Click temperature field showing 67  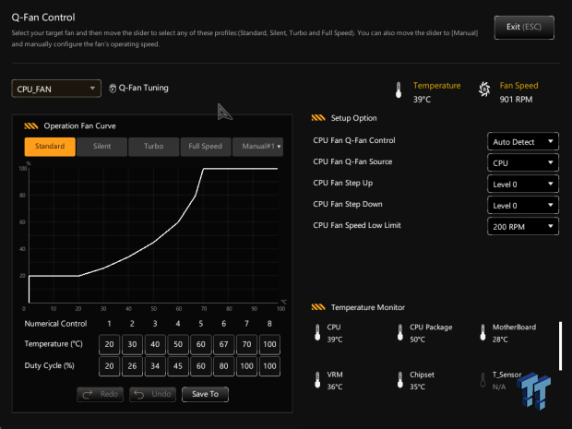(x=223, y=344)
